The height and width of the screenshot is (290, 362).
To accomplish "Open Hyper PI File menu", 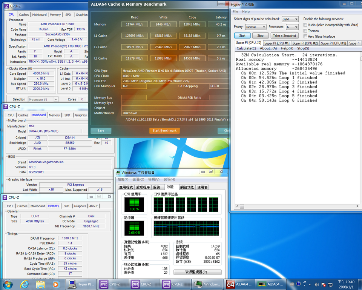I will click(x=235, y=12).
